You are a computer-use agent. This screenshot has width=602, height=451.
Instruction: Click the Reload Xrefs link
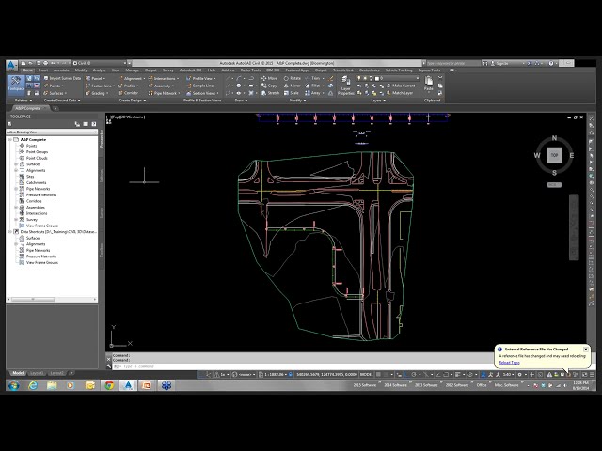click(509, 363)
